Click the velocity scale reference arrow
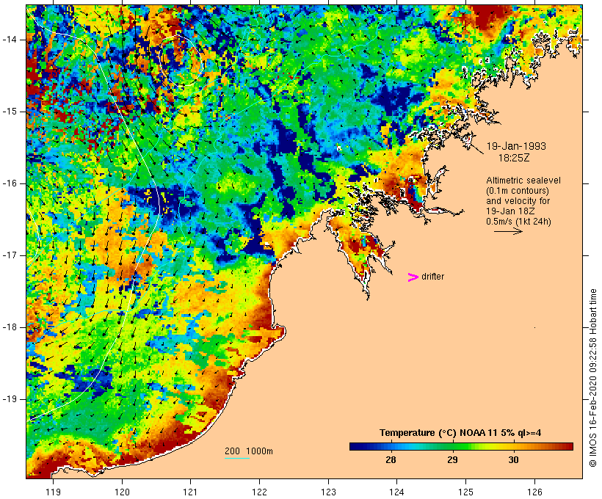 coord(508,231)
